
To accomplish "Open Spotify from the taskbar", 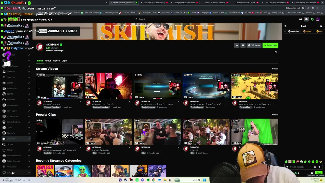I will point(148,180).
